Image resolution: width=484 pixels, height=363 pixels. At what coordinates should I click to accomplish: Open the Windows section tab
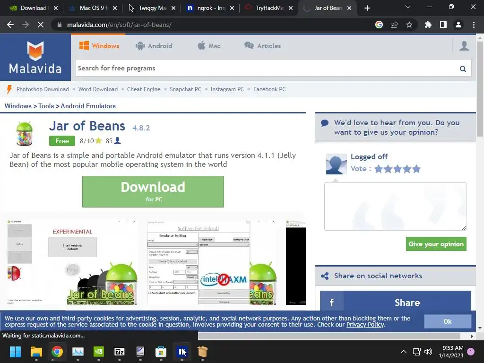click(x=99, y=46)
